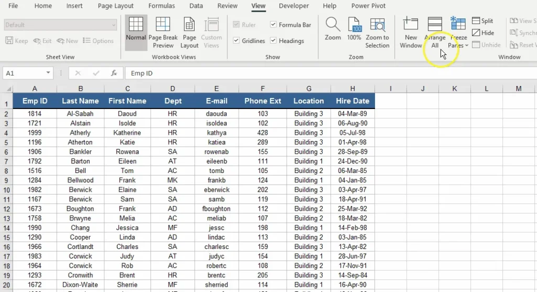The width and height of the screenshot is (537, 292).
Task: Open Page Break Preview view
Action: coord(163,33)
